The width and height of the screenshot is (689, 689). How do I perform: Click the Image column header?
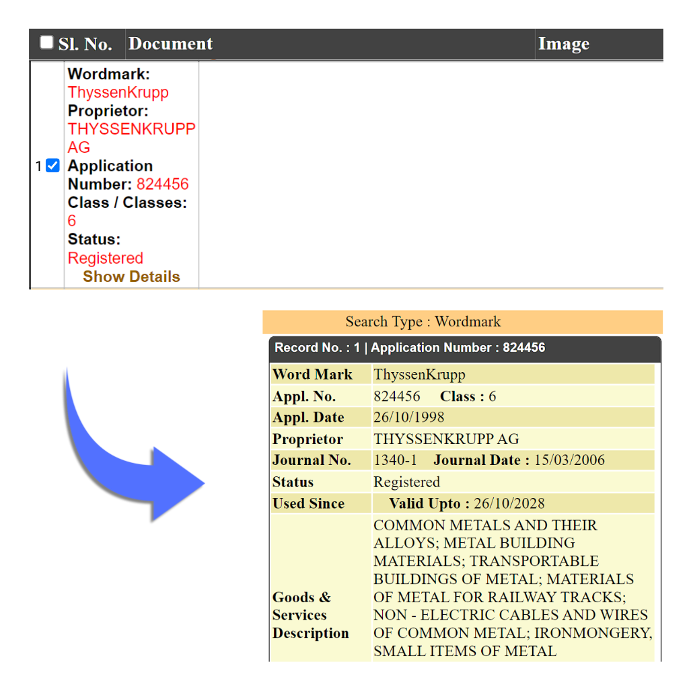pos(563,44)
